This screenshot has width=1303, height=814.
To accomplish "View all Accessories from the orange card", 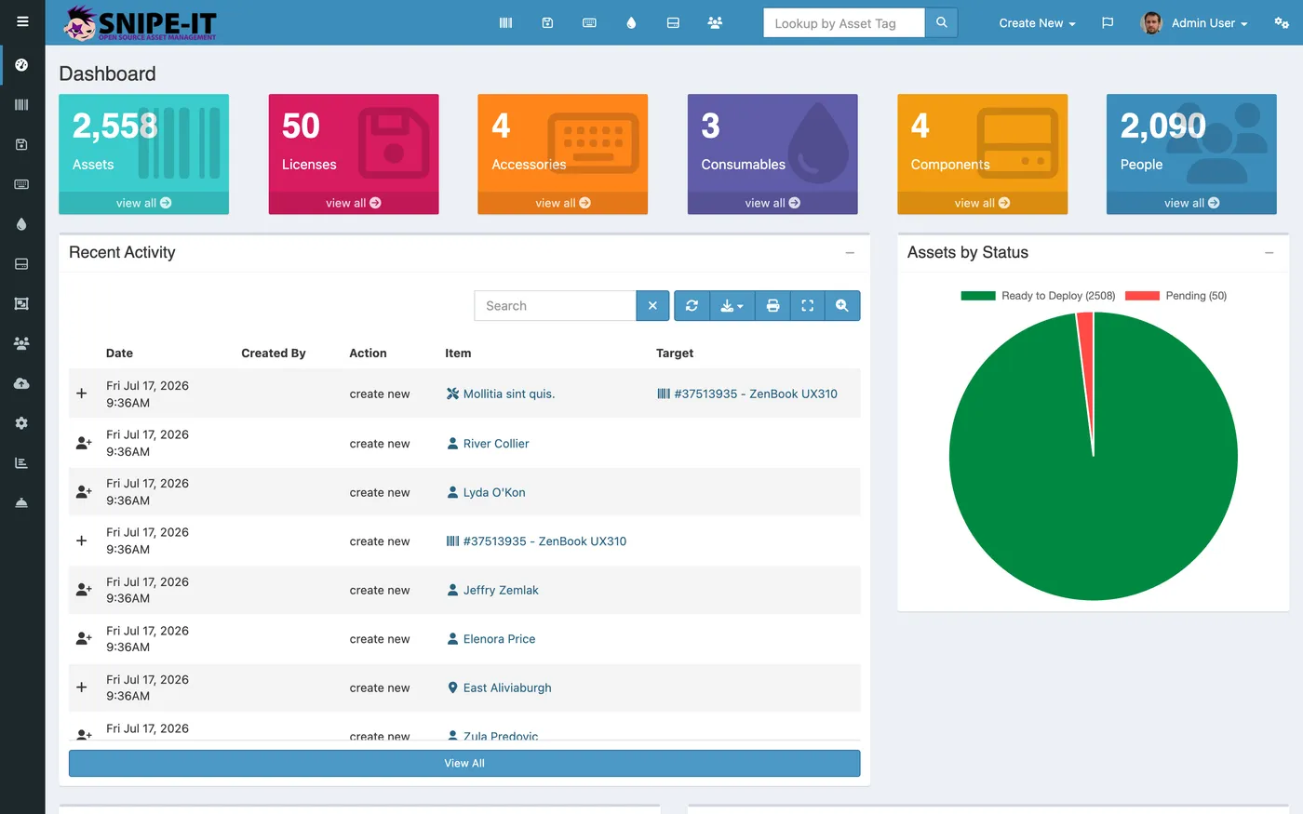I will pos(563,203).
